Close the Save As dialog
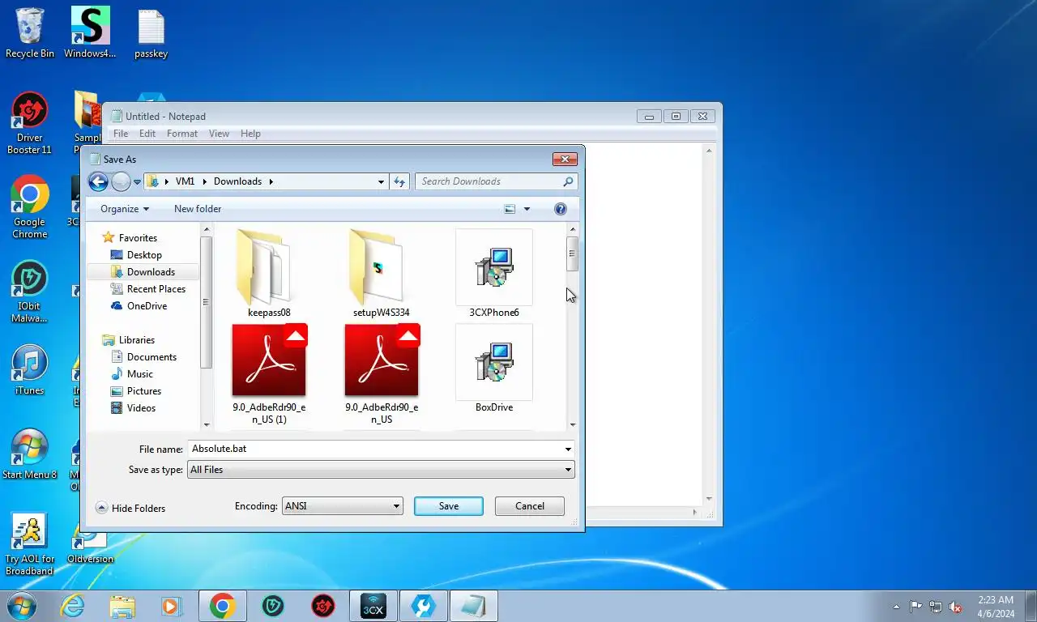 [565, 159]
